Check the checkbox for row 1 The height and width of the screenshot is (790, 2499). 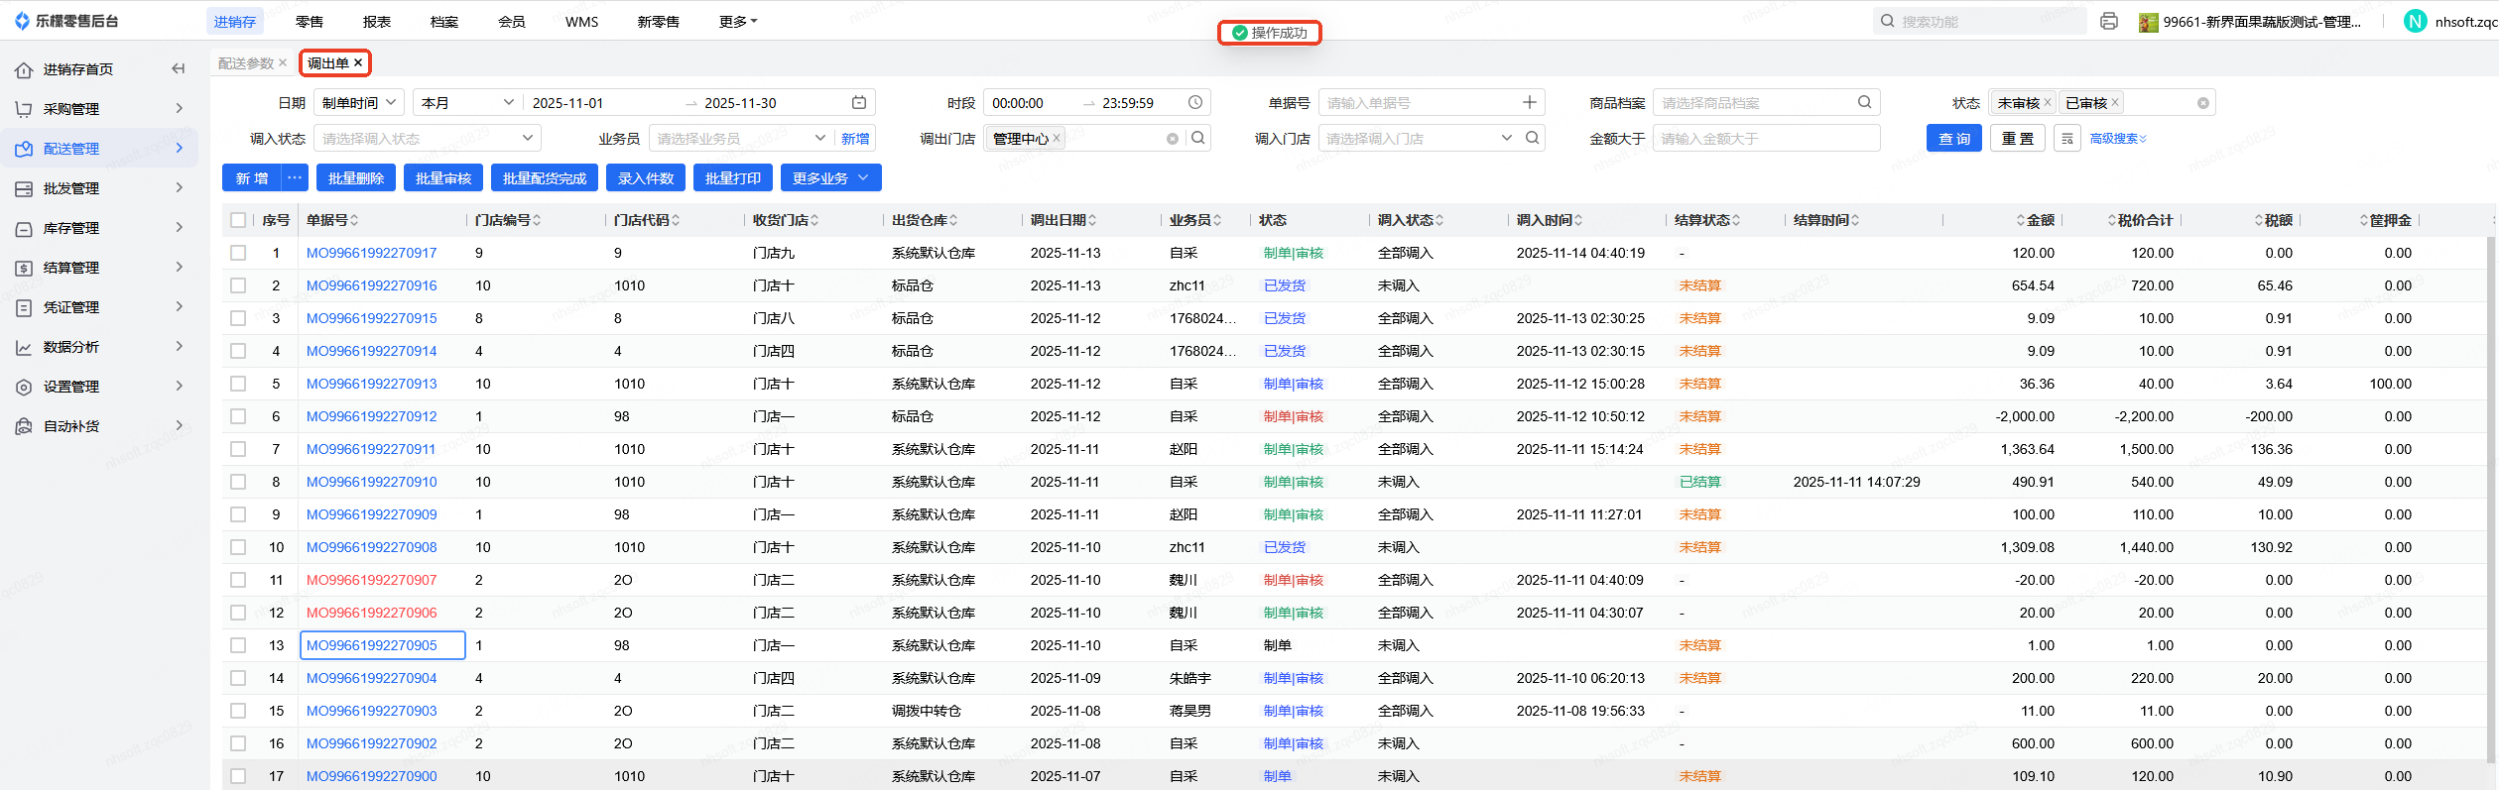pos(238,253)
